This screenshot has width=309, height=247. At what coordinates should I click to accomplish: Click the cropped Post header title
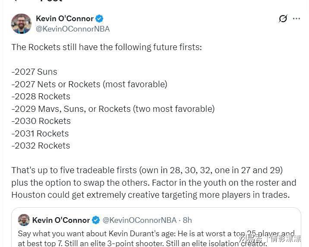tap(51, 1)
